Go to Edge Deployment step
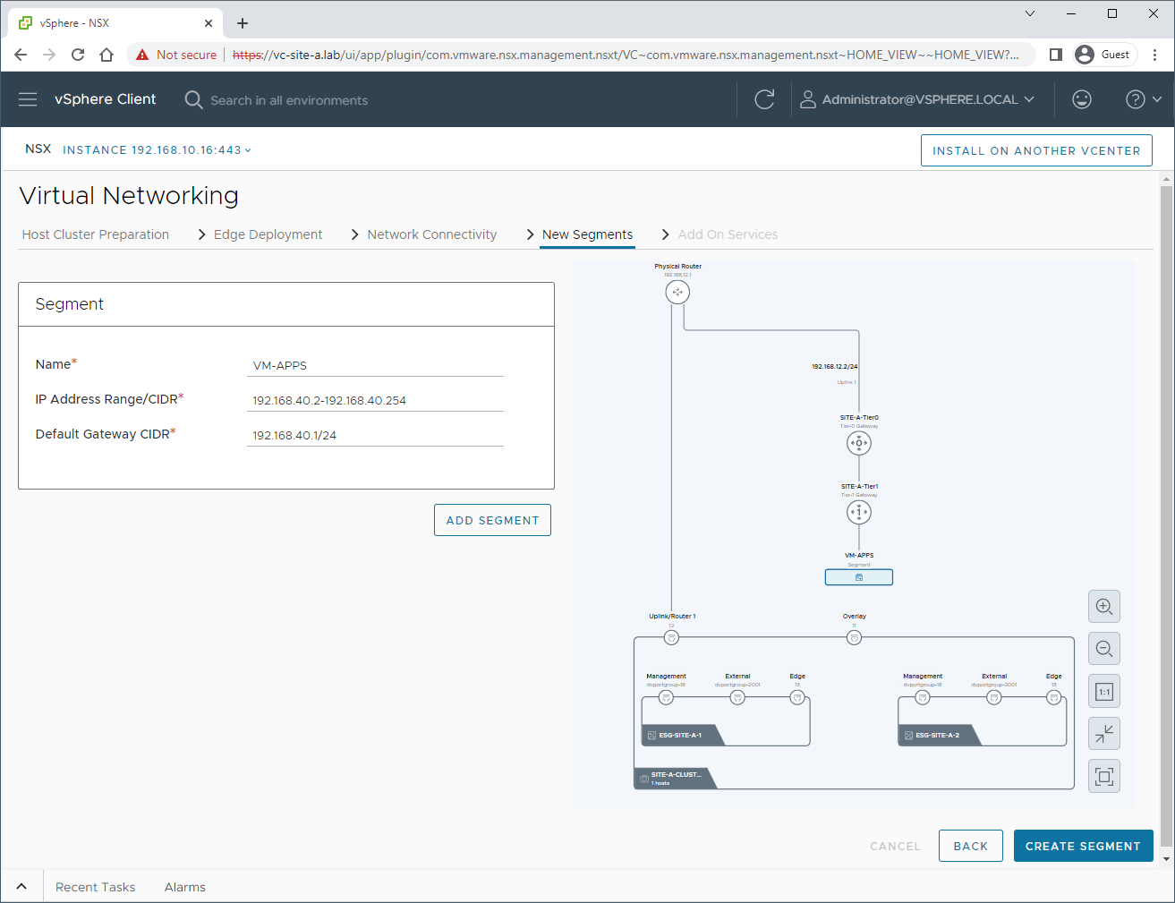The height and width of the screenshot is (903, 1175). pyautogui.click(x=268, y=234)
